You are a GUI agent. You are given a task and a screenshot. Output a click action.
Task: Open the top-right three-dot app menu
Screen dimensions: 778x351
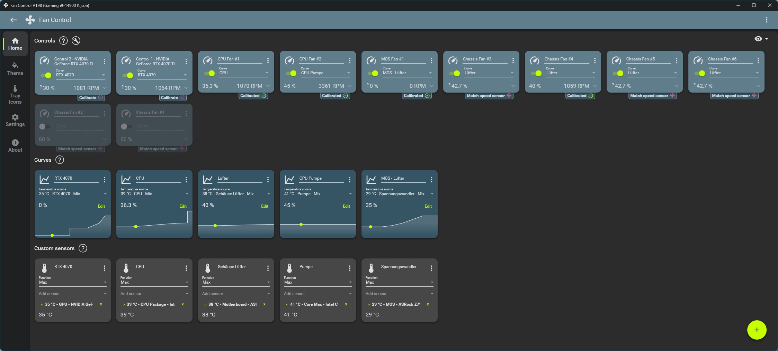767,20
